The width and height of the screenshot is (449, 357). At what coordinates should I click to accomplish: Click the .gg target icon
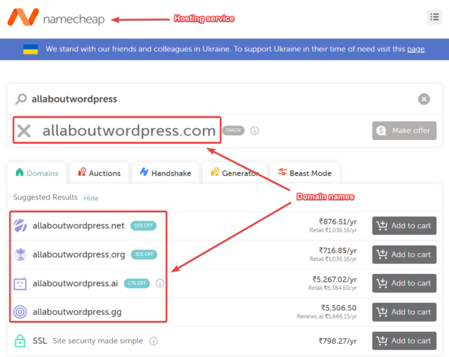coord(20,312)
